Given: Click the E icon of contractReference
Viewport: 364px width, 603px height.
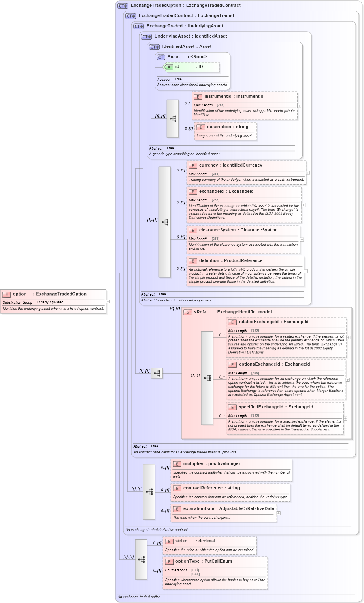Looking at the screenshot, I should click(x=177, y=488).
